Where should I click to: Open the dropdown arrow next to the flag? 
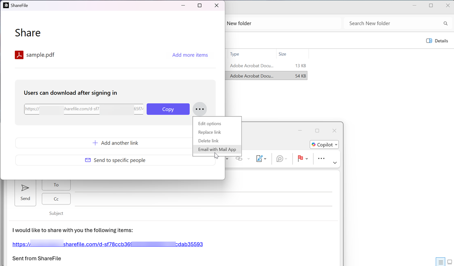307,159
